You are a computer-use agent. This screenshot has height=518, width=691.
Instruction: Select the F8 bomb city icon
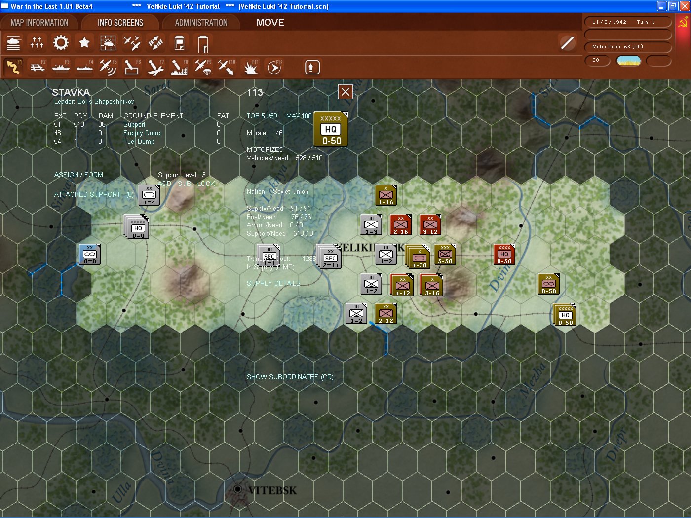179,67
